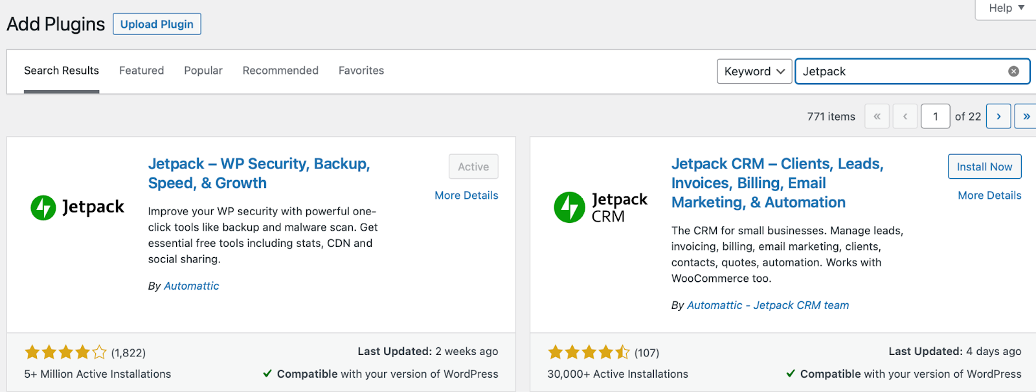This screenshot has height=392, width=1036.
Task: Click Last Updated 2 weeks ago text
Action: [x=428, y=351]
